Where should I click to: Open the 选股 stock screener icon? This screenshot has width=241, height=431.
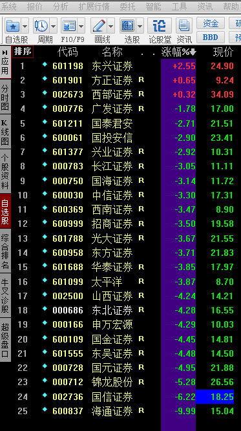pyautogui.click(x=128, y=26)
